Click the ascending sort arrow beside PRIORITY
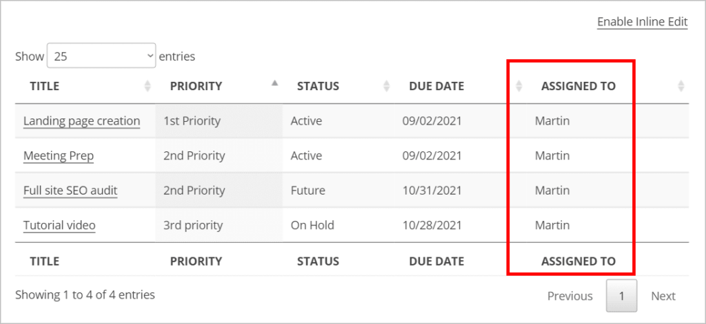This screenshot has width=706, height=324. pos(274,83)
